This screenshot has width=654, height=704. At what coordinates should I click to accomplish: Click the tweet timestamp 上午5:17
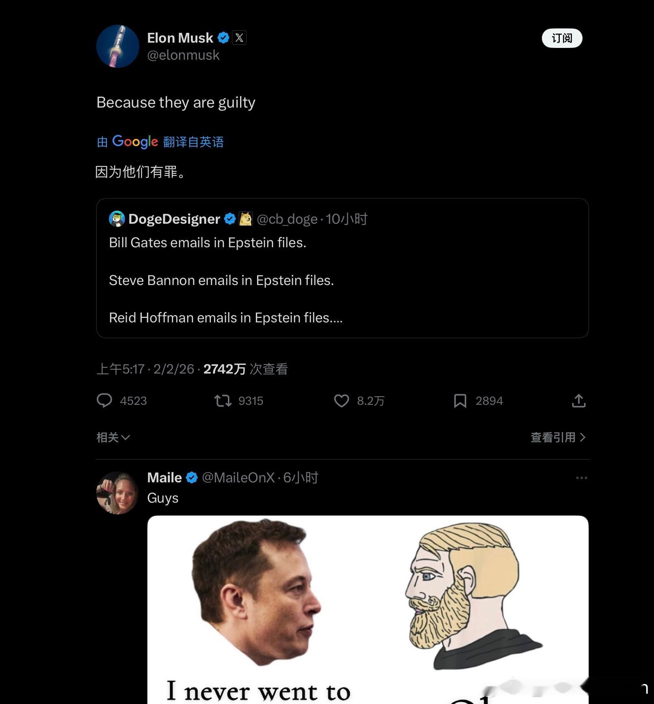tap(120, 369)
